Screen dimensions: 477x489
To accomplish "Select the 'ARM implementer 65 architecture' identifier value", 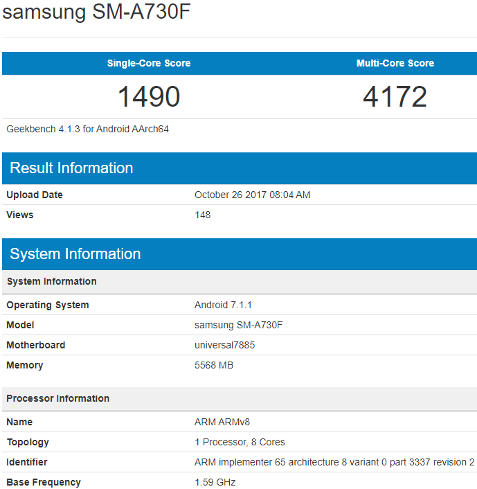I will tap(334, 462).
